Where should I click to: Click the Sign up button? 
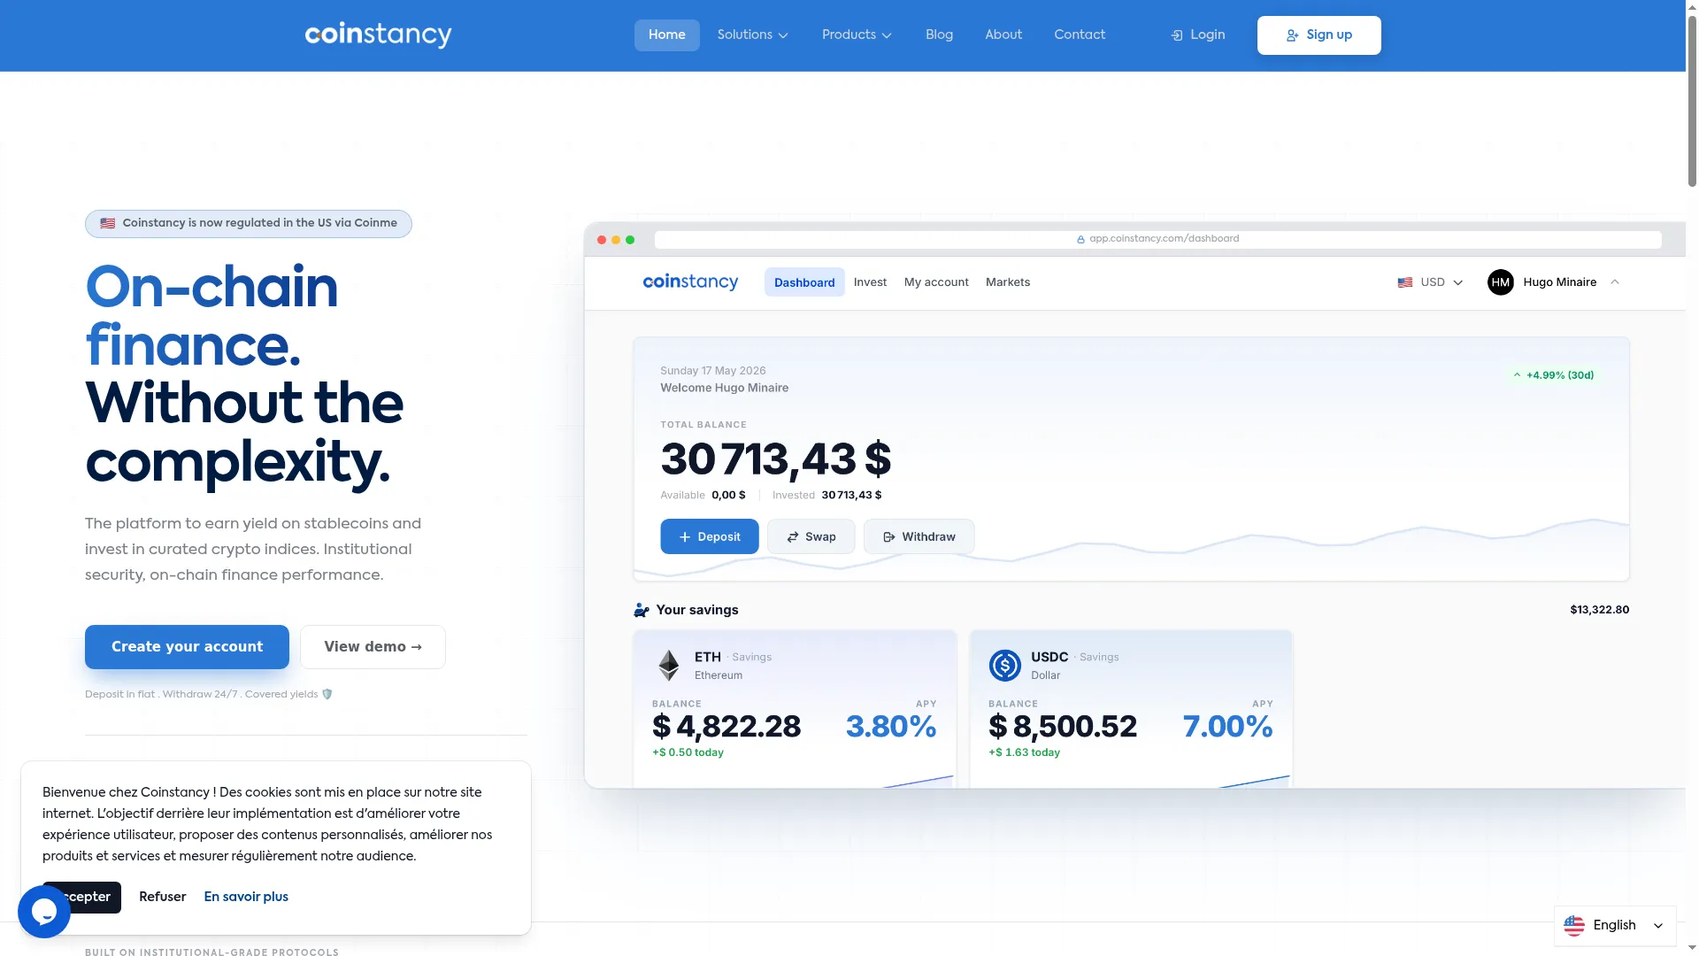coord(1318,35)
